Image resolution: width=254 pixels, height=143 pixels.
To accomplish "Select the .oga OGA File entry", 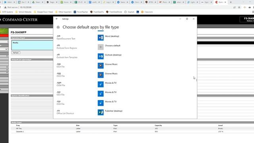I will [60, 65].
